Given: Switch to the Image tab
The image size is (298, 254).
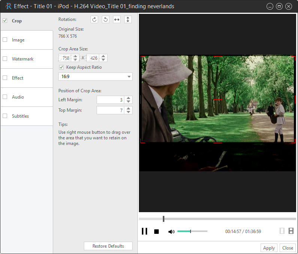Looking at the screenshot, I should (27, 40).
